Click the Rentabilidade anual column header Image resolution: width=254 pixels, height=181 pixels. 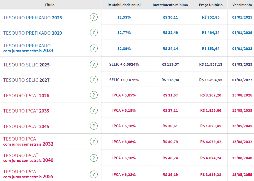click(x=124, y=5)
